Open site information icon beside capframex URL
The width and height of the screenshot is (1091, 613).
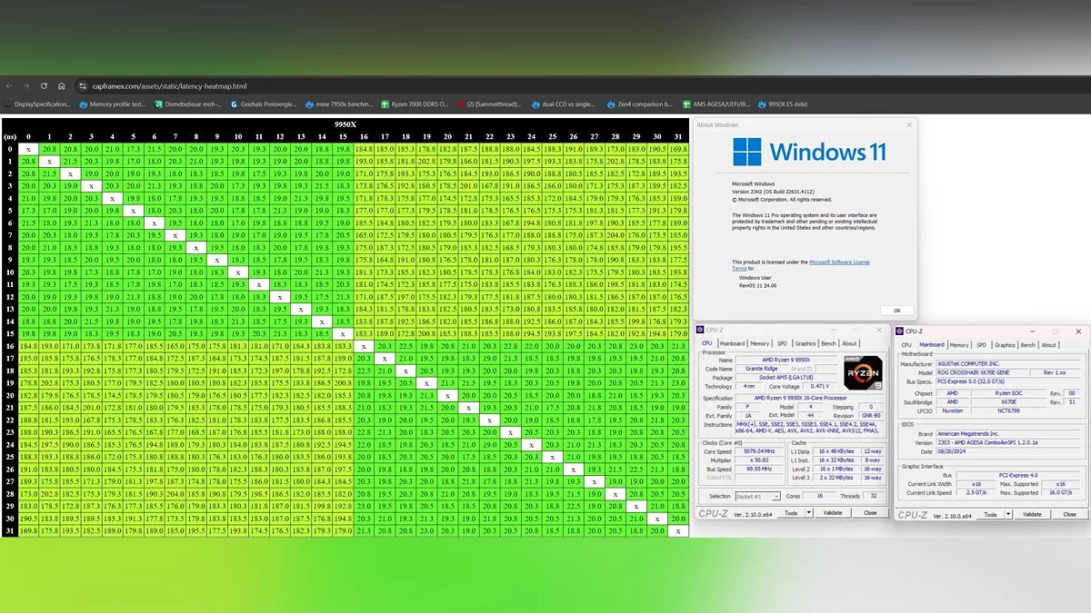click(83, 85)
